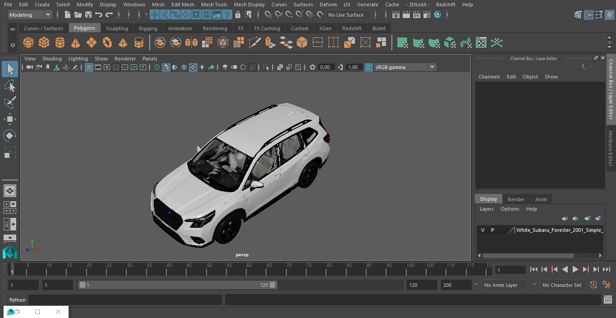Toggle the color management view transform button
616x318 pixels.
pos(368,67)
